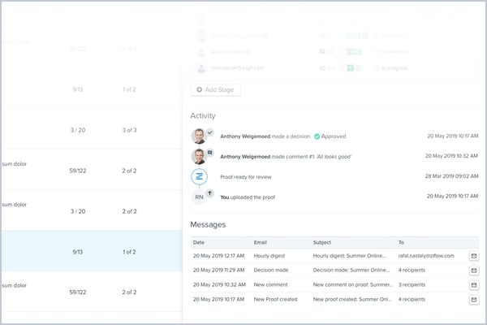Click Anthony's avatar on comment #1

(x=200, y=156)
